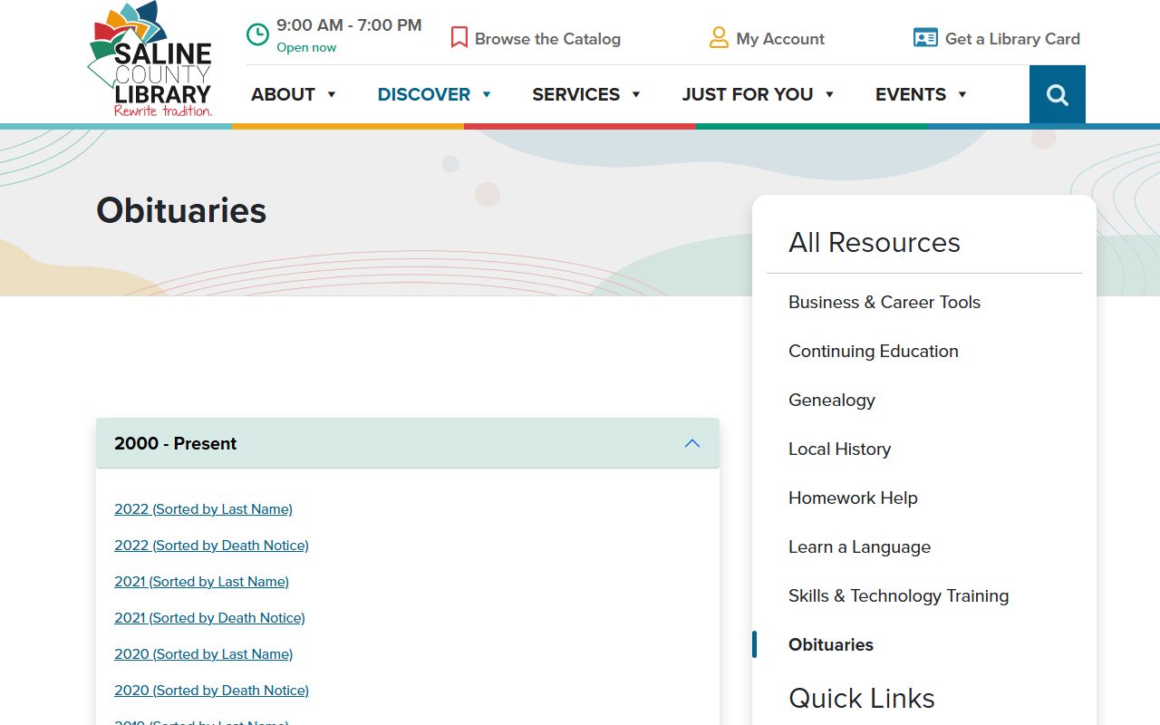Image resolution: width=1160 pixels, height=725 pixels.
Task: Open Browse the Catalog link
Action: (x=547, y=39)
